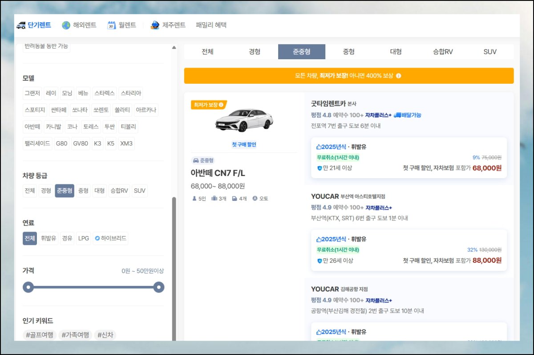
Task: Choose 하이브리드 fuel filter
Action: click(x=111, y=238)
